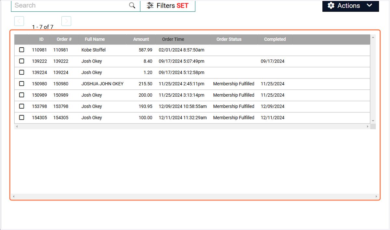Click the Actions gear icon

[x=331, y=6]
